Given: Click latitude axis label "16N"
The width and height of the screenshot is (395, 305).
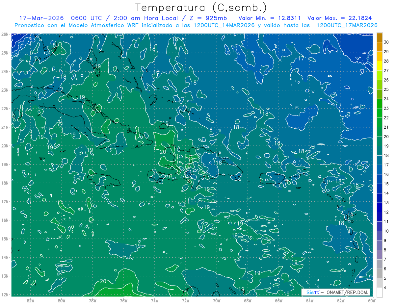Looking at the screenshot, I should coord(5,220).
